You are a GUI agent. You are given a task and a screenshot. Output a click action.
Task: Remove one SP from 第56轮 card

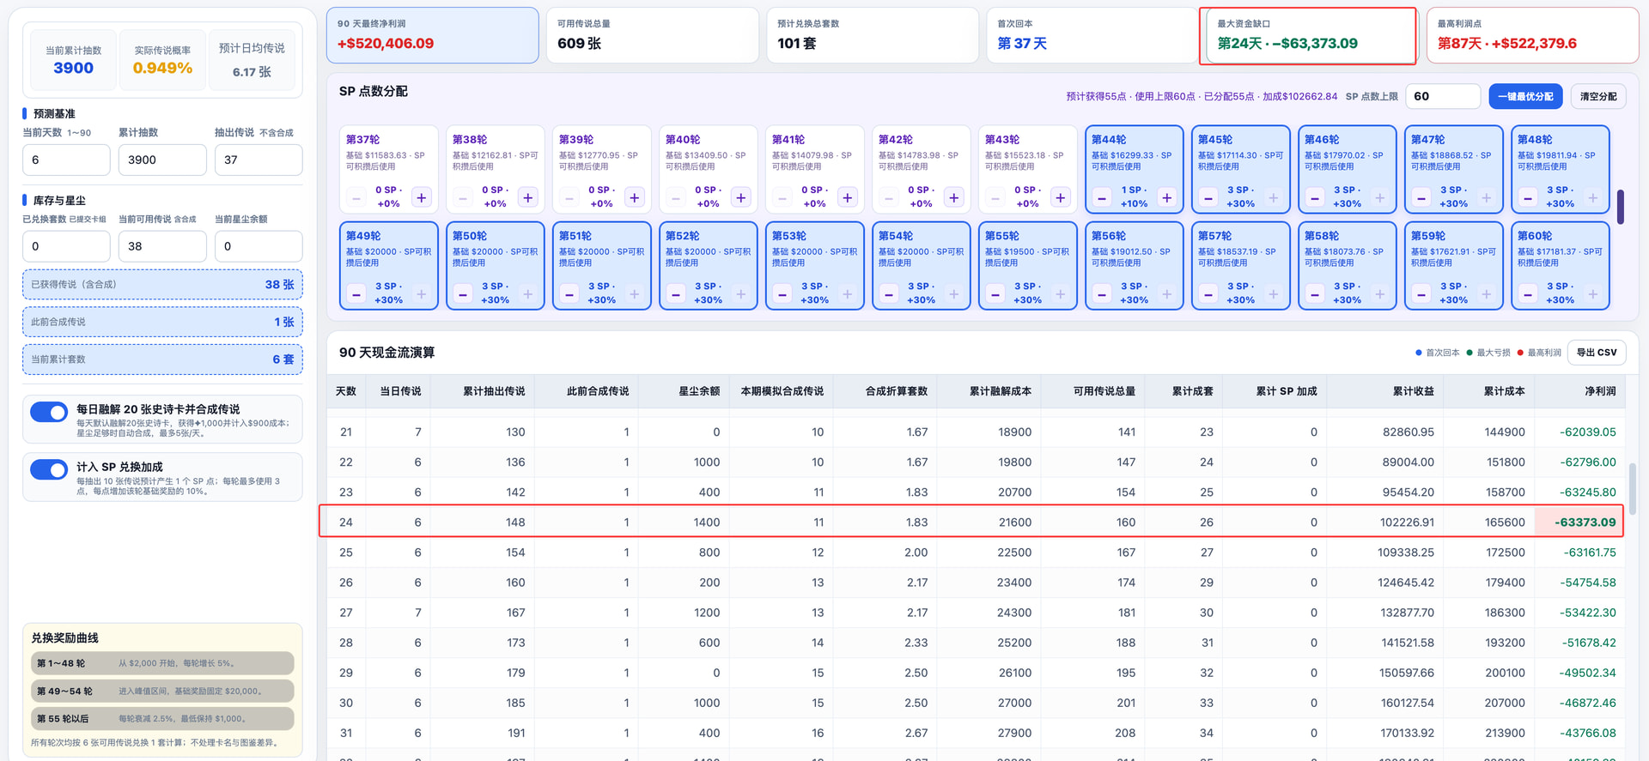tap(1102, 293)
